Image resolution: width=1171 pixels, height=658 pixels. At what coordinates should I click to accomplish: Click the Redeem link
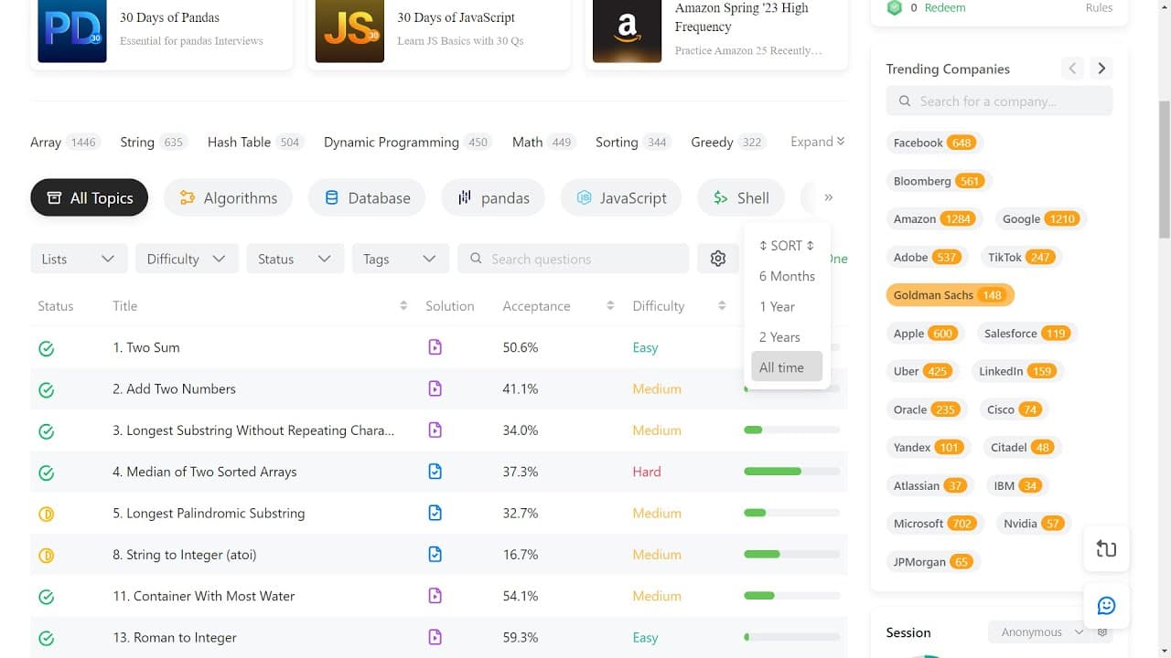coord(945,7)
